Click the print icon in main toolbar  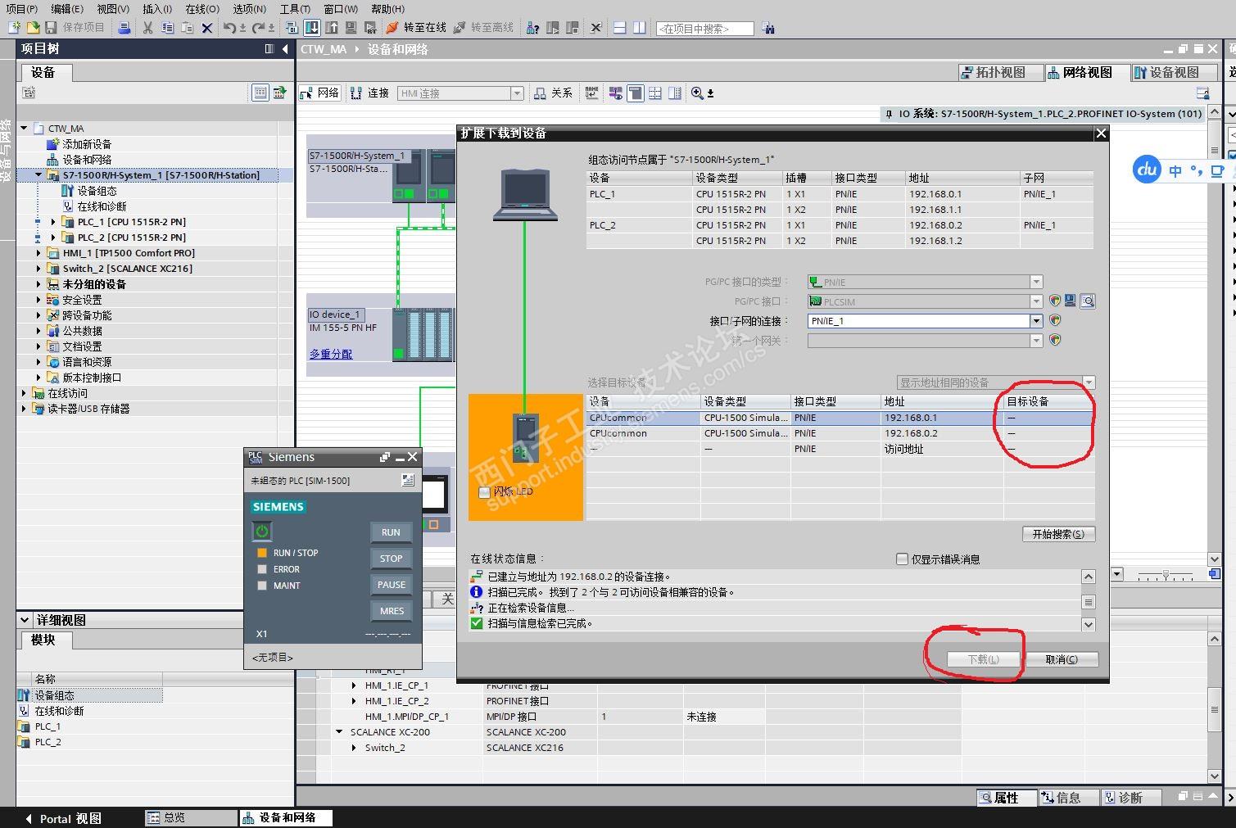point(125,28)
